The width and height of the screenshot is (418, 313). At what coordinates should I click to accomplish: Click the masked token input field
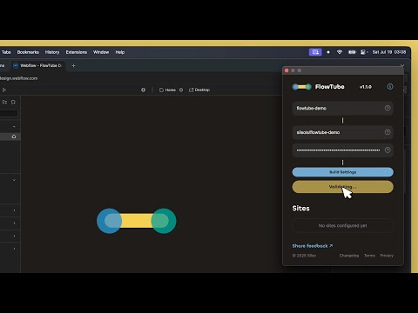[x=343, y=150]
